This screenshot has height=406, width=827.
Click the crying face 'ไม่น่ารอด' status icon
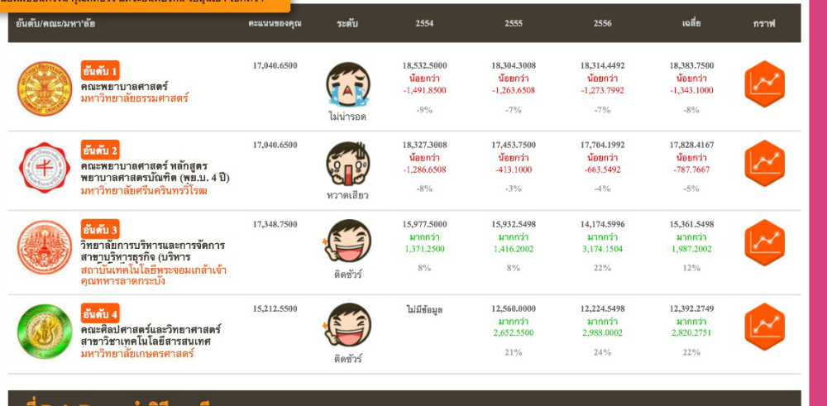347,84
